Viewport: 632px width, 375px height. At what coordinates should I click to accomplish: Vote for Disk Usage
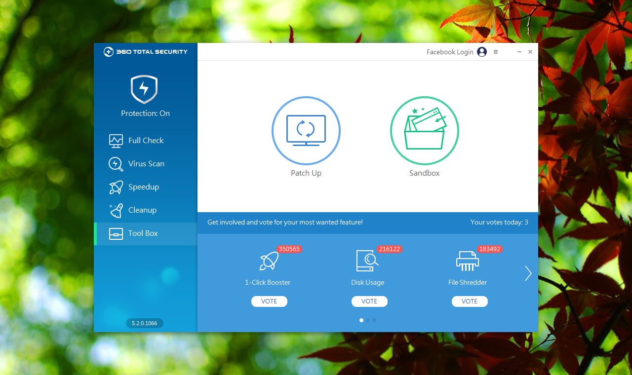[369, 301]
